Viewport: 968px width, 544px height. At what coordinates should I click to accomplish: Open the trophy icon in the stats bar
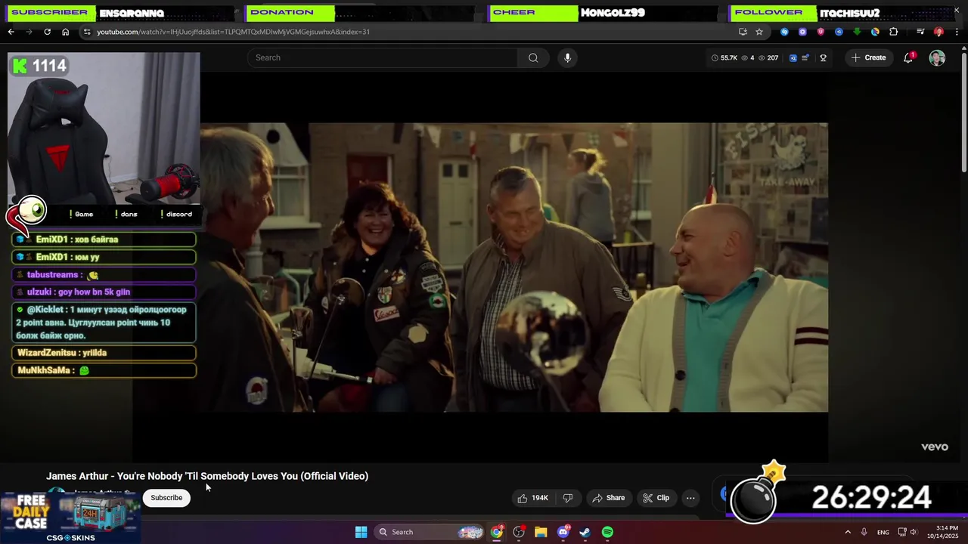click(823, 57)
